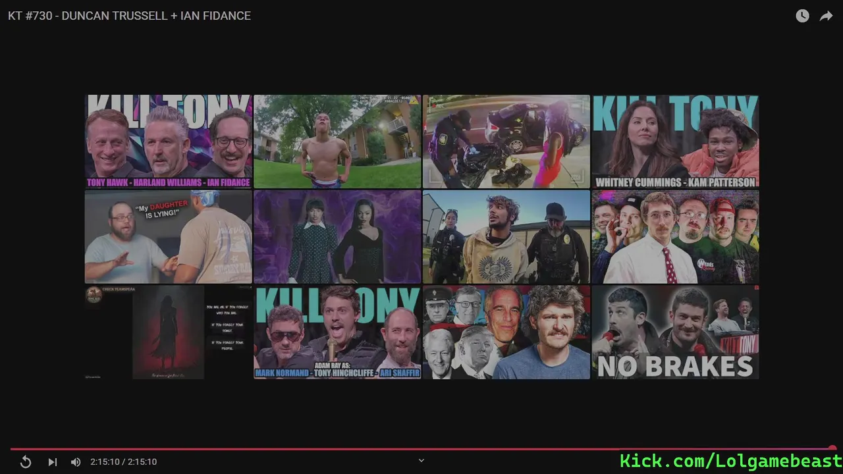The width and height of the screenshot is (843, 474).
Task: Open the politicians collage thumbnail
Action: [x=506, y=332]
